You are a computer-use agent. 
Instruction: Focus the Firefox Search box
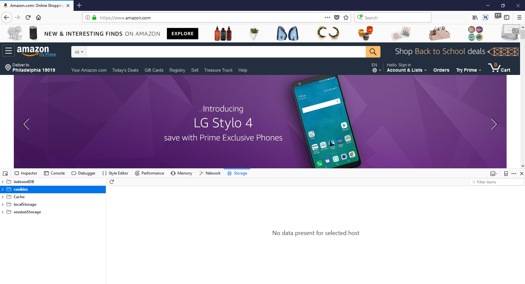click(393, 17)
